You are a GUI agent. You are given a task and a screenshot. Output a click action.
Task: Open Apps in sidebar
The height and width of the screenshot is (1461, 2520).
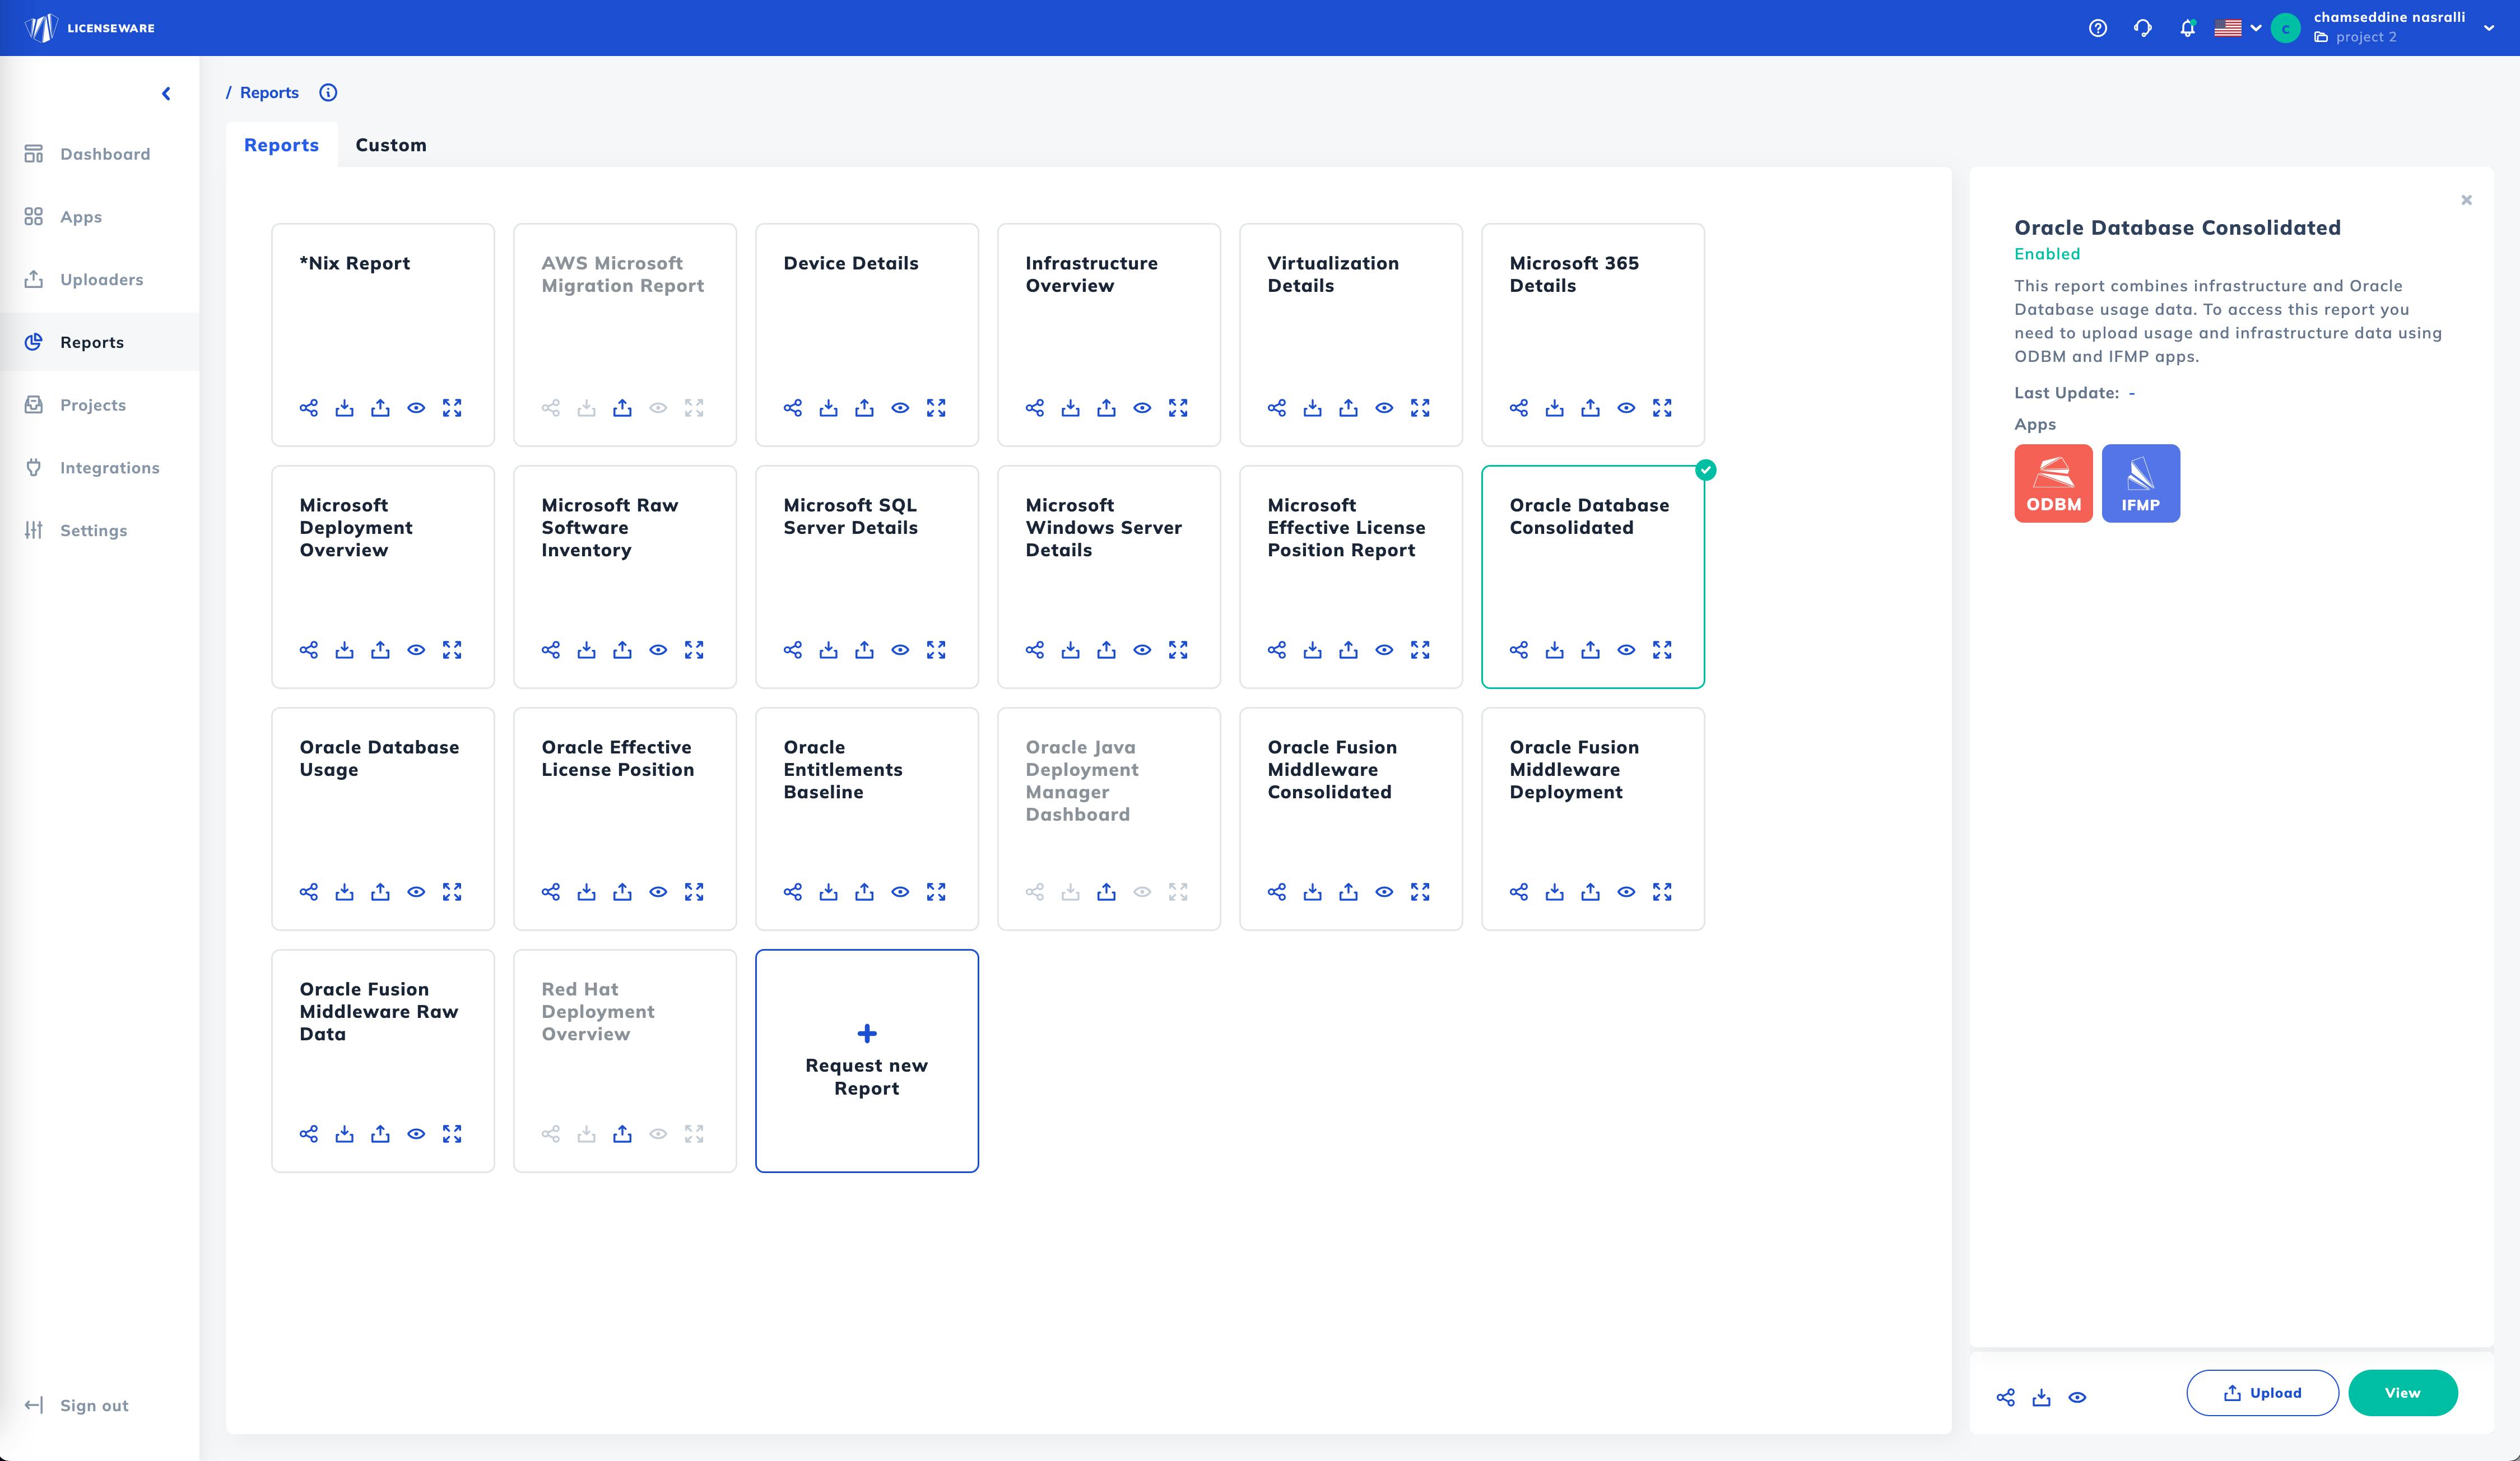pyautogui.click(x=100, y=217)
